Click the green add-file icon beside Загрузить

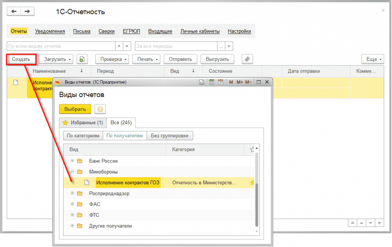coord(82,59)
